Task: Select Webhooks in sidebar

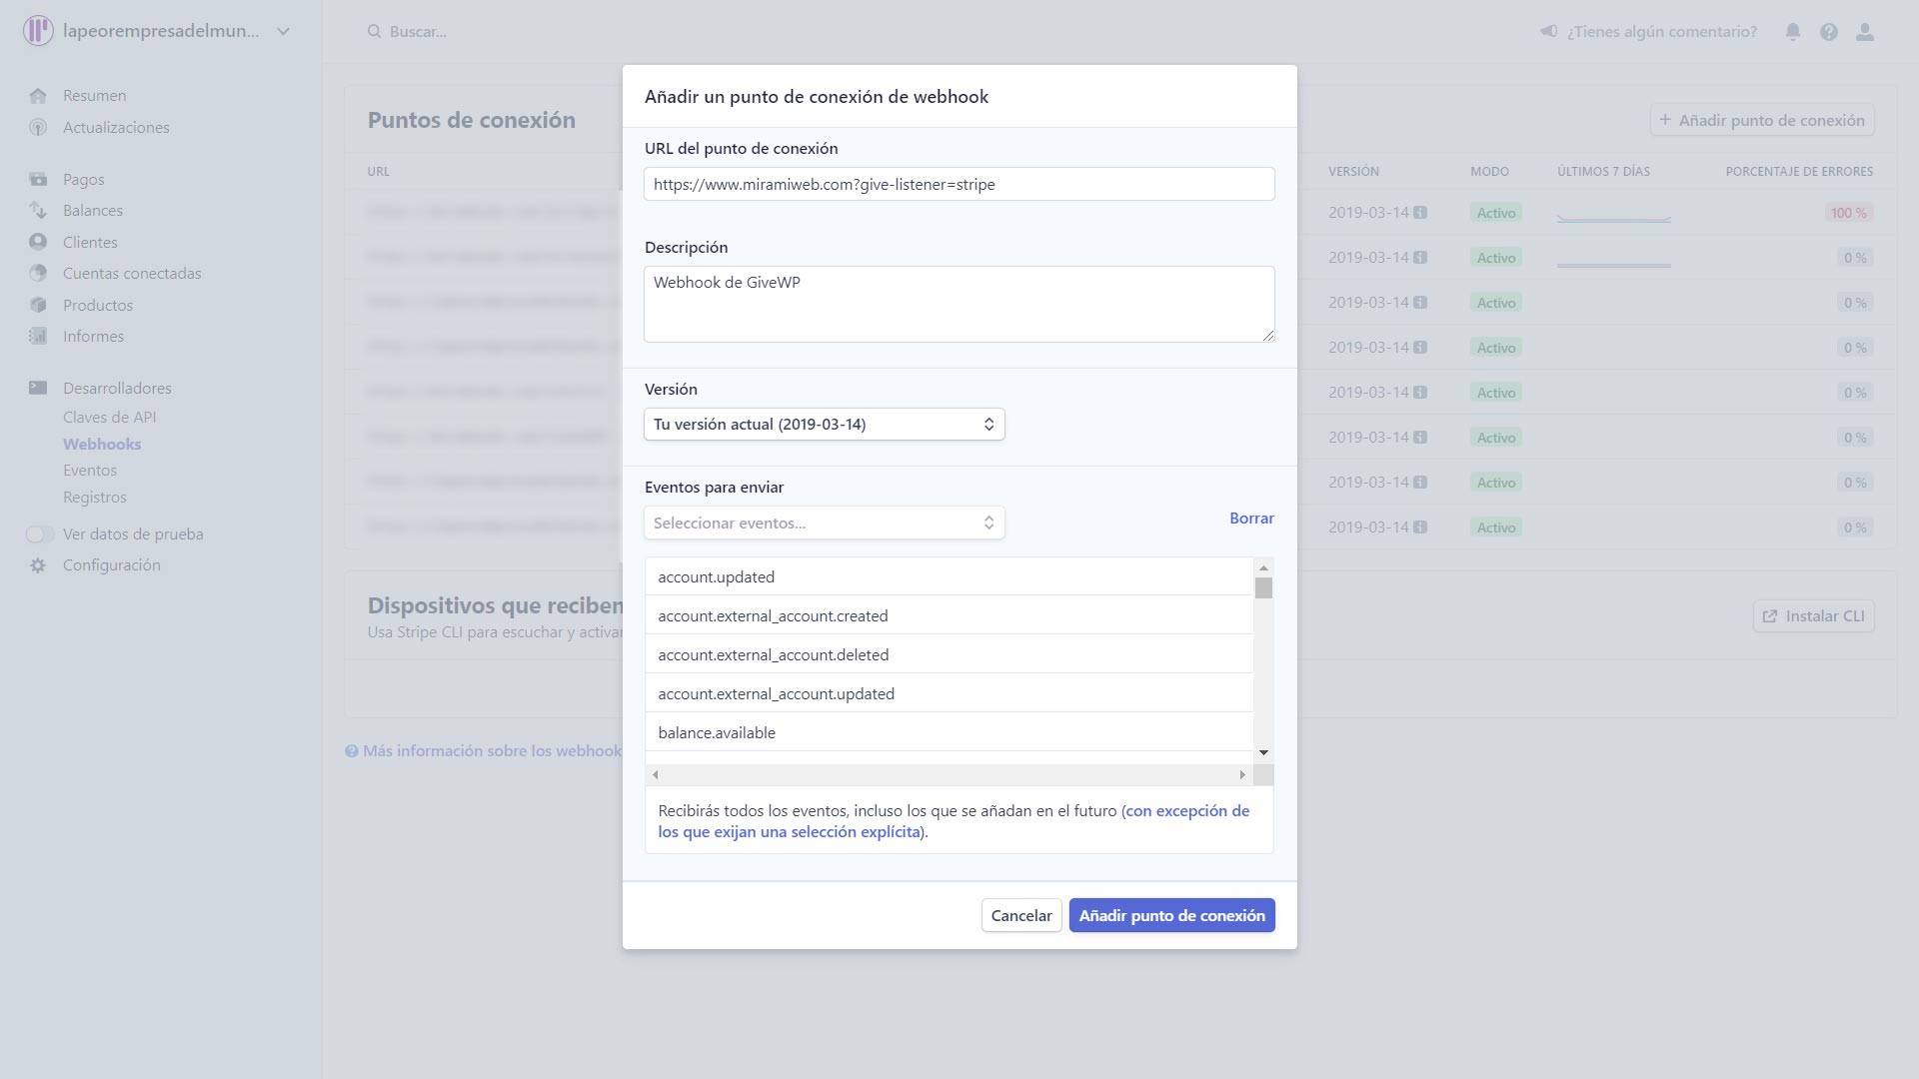Action: (102, 445)
